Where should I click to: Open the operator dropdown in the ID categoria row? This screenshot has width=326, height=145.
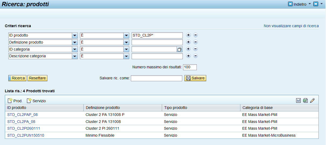(x=126, y=49)
